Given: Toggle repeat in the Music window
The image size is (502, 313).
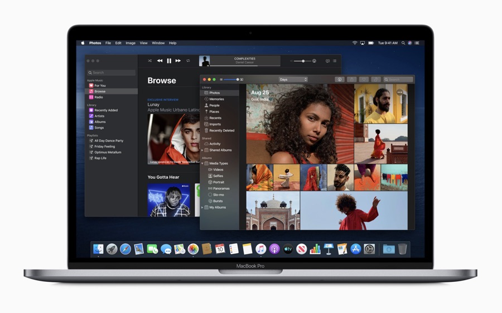Looking at the screenshot, I should [188, 61].
